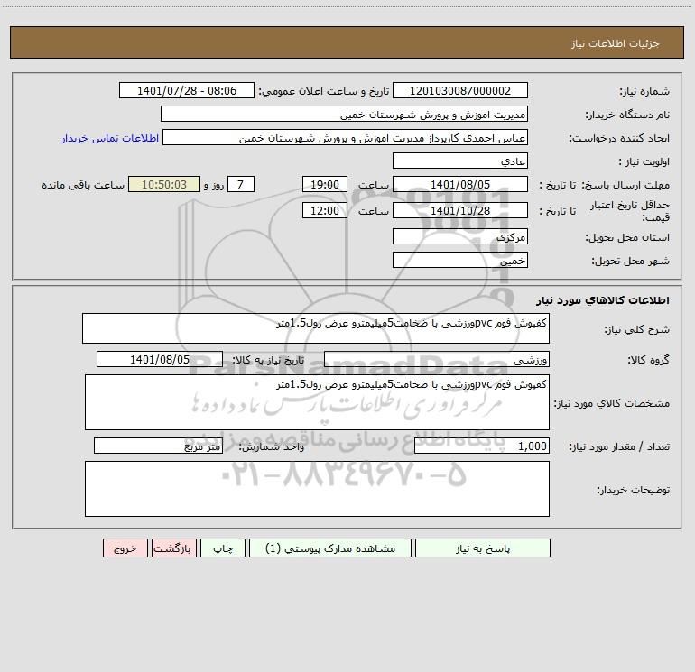Click label استان محل تحویل
Viewport: 695px width, 672px height.
point(627,237)
